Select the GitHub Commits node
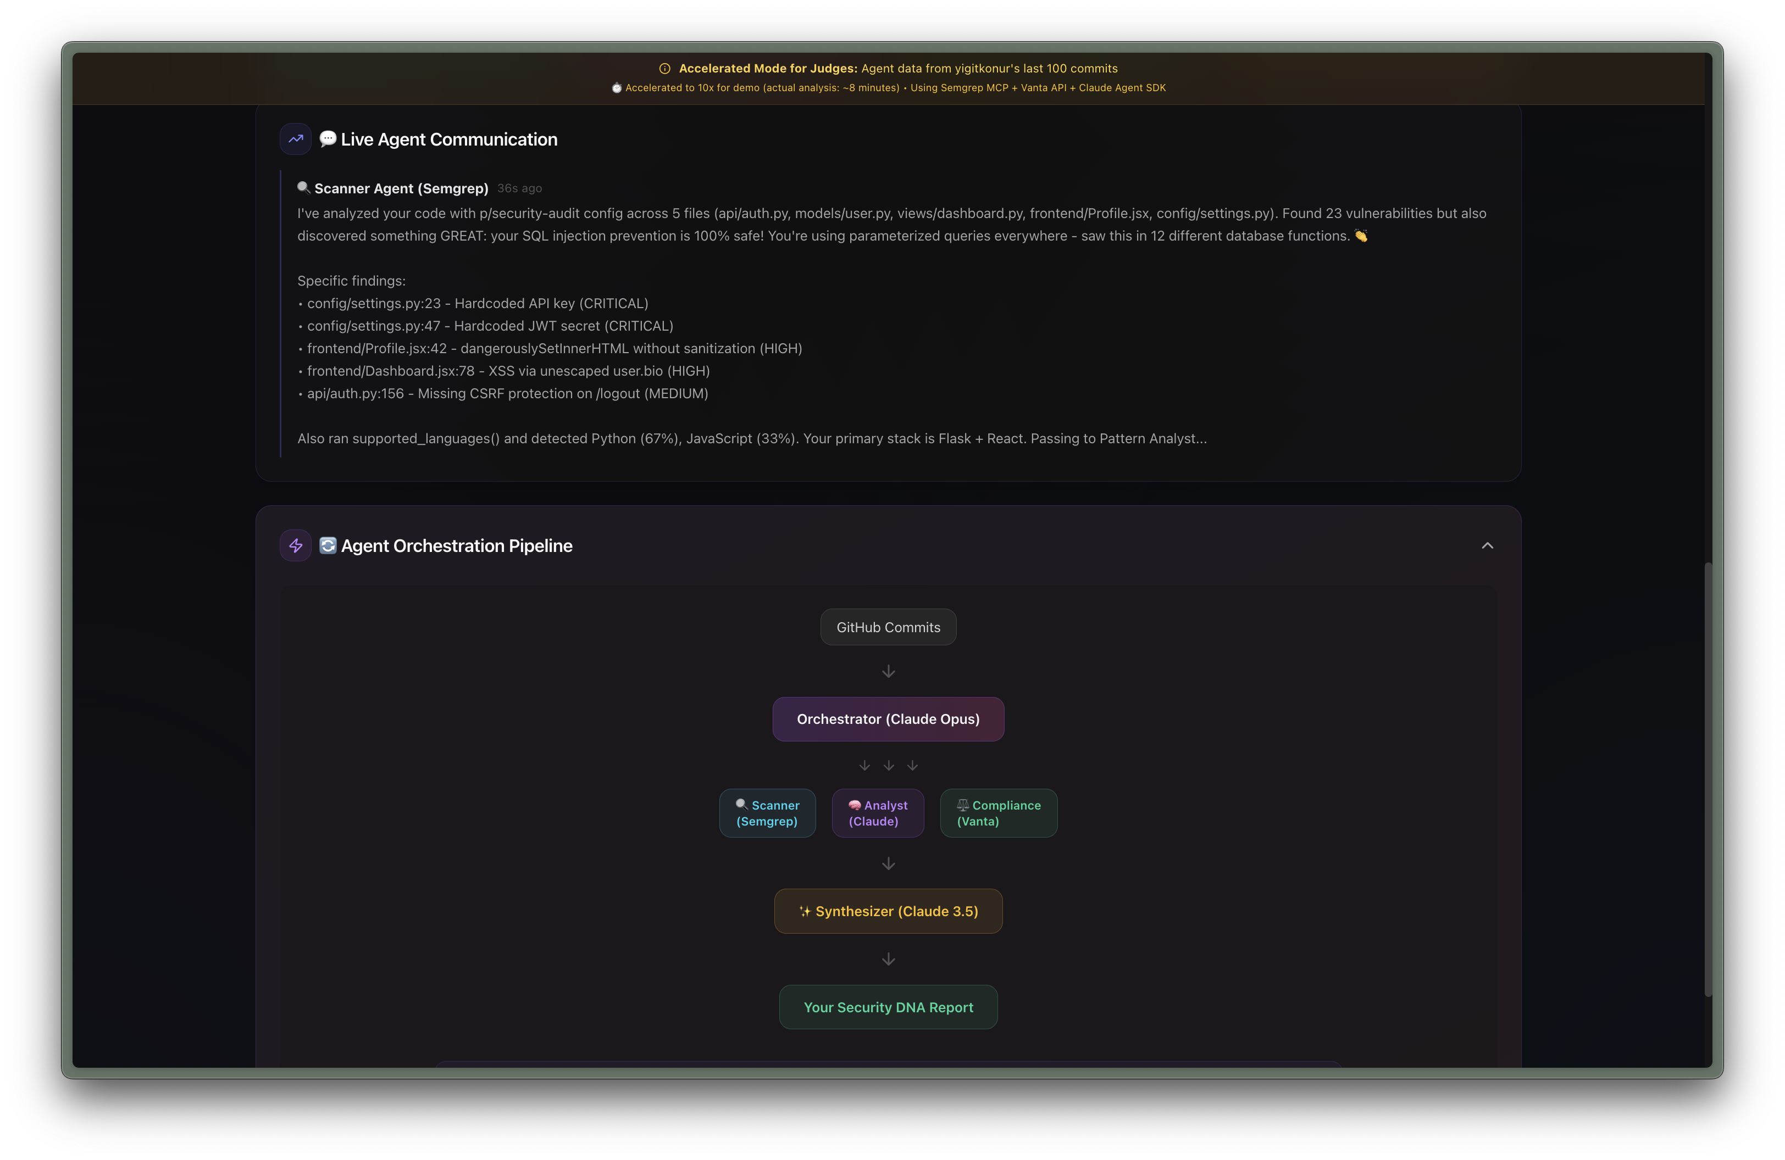 point(888,627)
